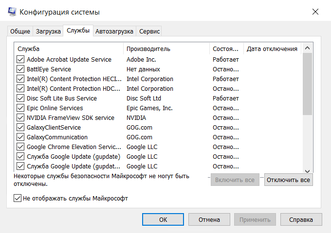Switch to the Общие tab

(x=20, y=32)
